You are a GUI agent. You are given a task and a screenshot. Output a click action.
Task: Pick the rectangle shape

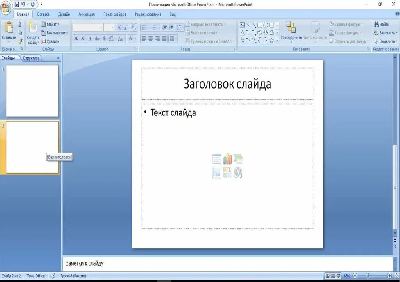click(260, 25)
